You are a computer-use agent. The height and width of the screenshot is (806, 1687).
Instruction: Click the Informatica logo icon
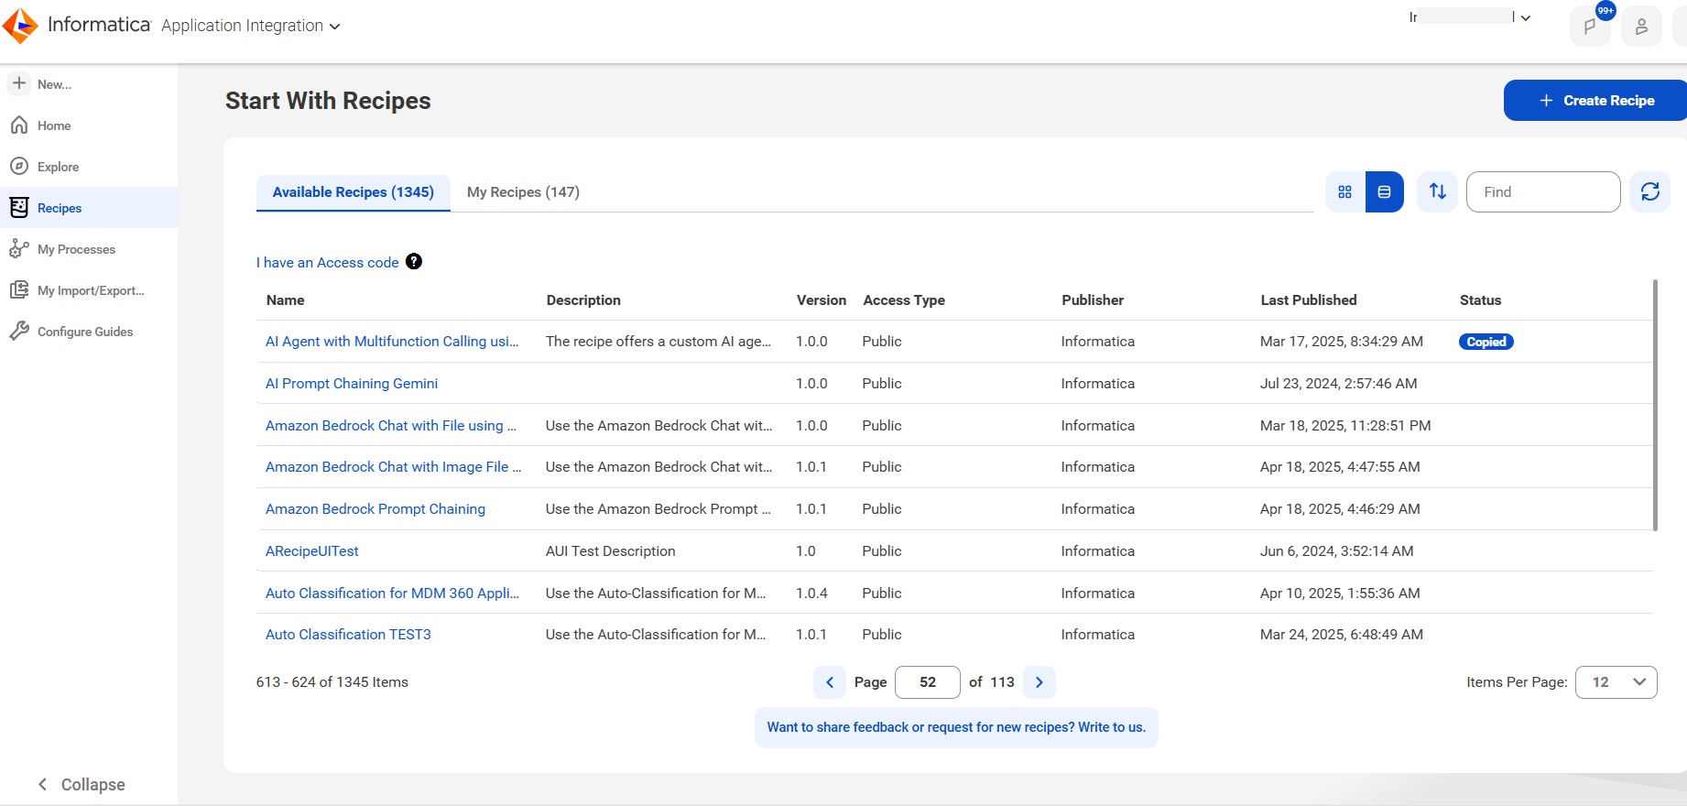[x=20, y=26]
